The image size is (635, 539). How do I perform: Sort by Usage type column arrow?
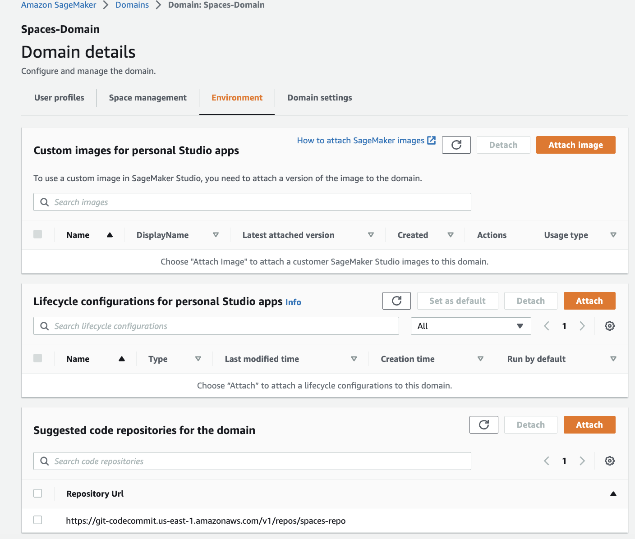click(613, 235)
